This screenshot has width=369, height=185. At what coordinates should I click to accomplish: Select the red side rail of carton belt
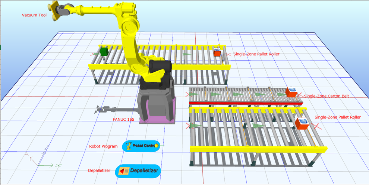(x=246, y=103)
